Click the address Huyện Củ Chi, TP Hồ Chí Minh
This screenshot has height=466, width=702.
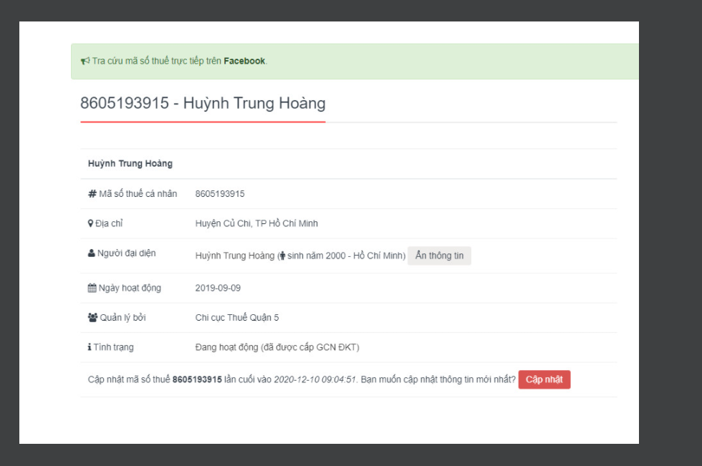click(256, 223)
